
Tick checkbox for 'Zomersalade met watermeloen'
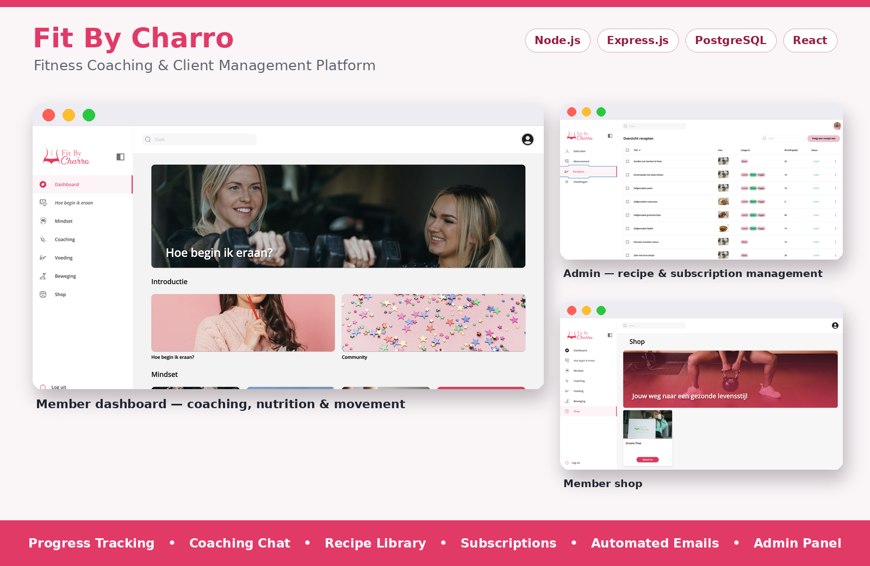[627, 175]
